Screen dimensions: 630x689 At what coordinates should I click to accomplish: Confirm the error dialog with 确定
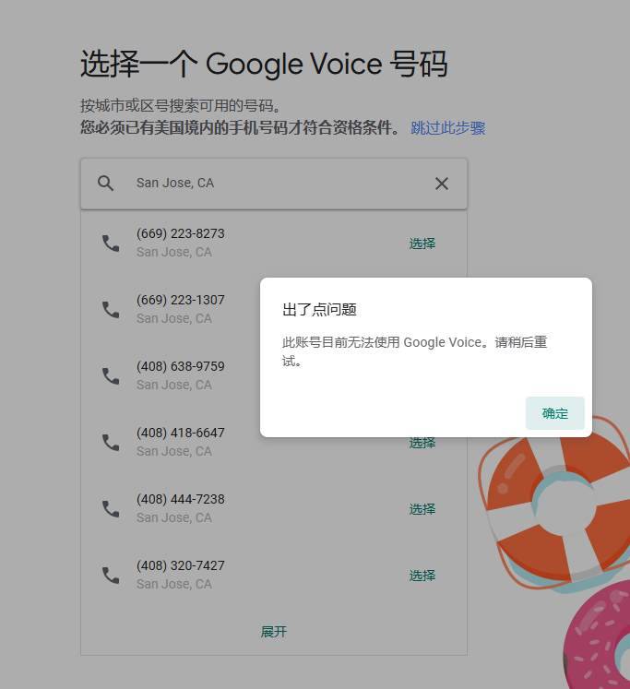[x=555, y=413]
